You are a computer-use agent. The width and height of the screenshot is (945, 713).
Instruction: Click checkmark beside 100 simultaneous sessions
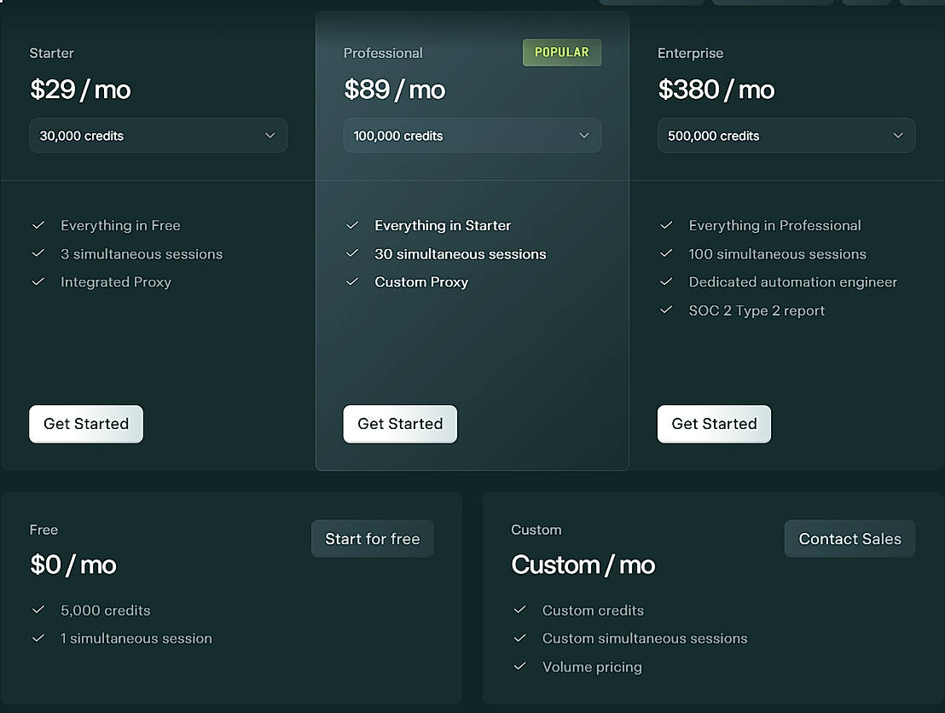[x=666, y=253]
